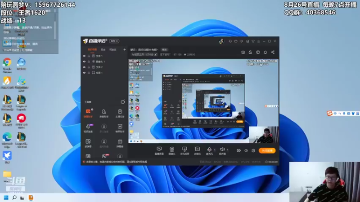Click the stream timer 00:00:00

point(271,162)
